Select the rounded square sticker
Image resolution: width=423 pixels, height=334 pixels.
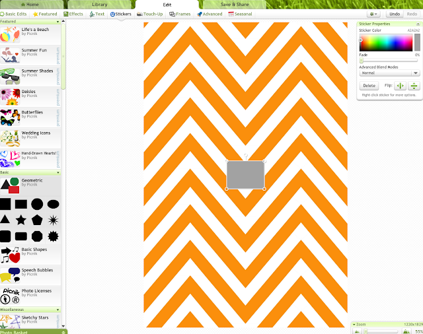pos(5,236)
